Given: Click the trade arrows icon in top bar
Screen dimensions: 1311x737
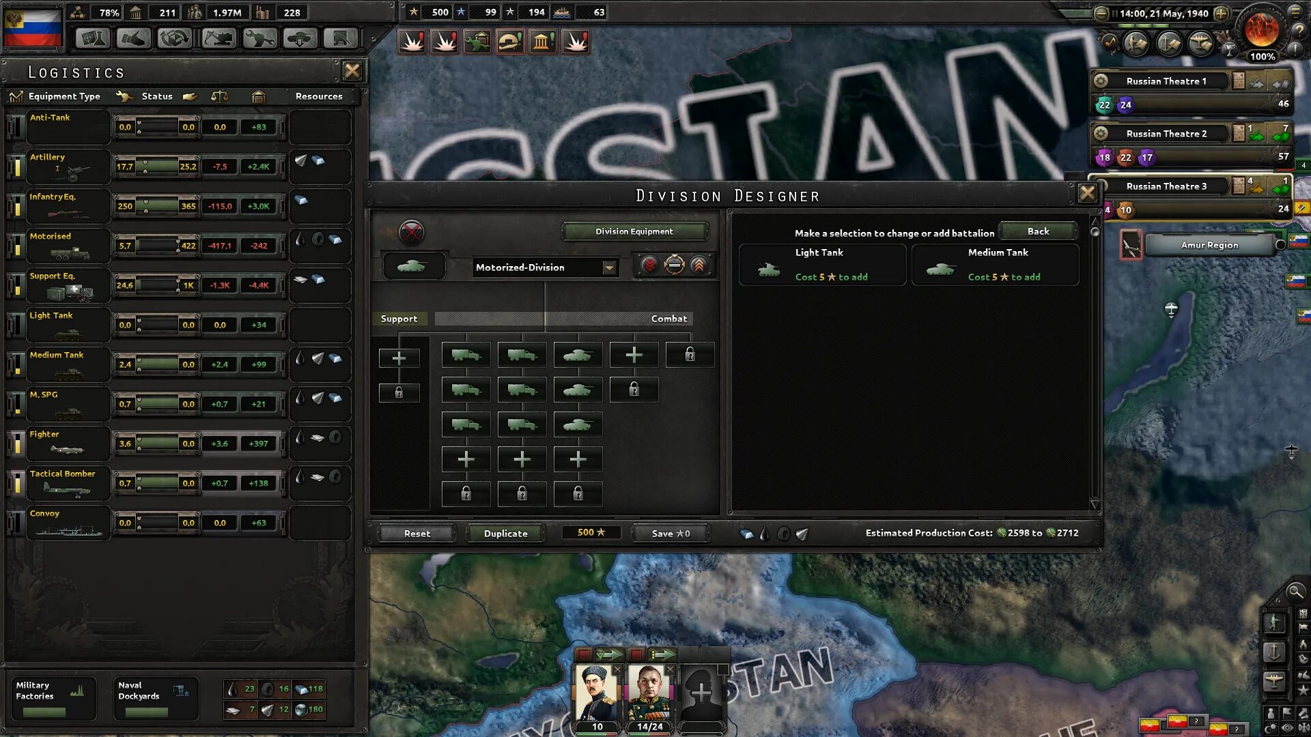Looking at the screenshot, I should 175,39.
